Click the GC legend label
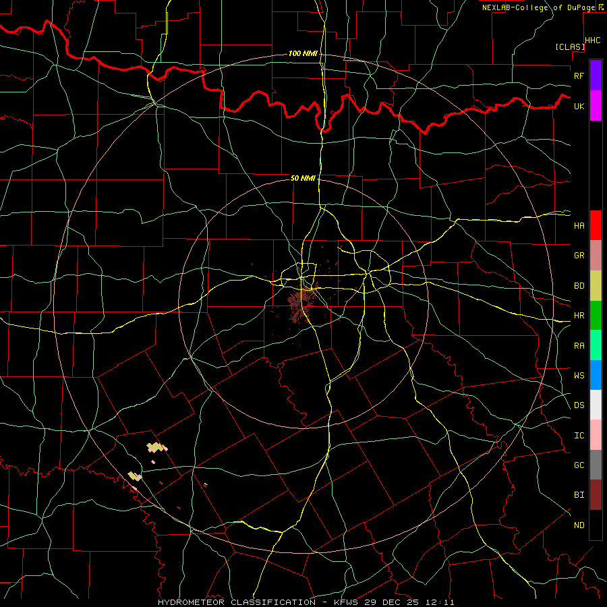The height and width of the screenshot is (607, 607). coord(579,465)
